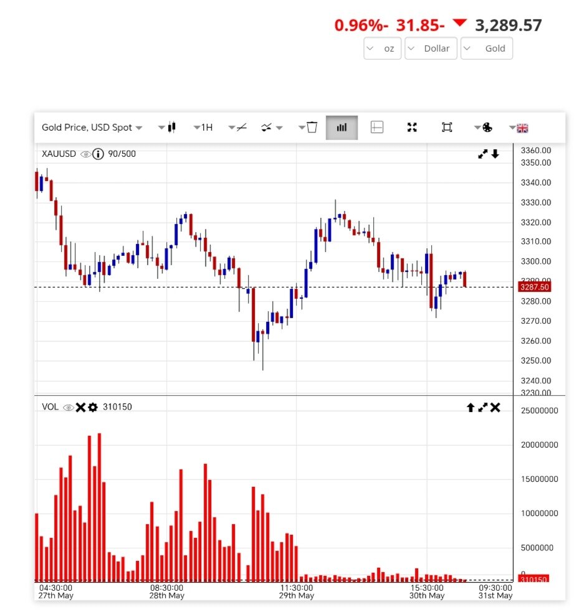
Task: Click the volume indicator toolbar icon
Action: 341,128
